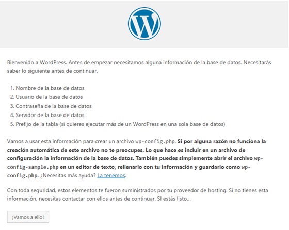Image resolution: width=289 pixels, height=230 pixels.
Task: Select list item "Prefijo de la tabla"
Action: (37, 124)
